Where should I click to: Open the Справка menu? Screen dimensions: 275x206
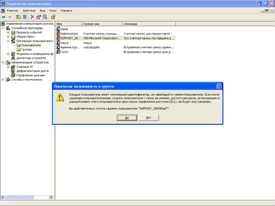66,10
